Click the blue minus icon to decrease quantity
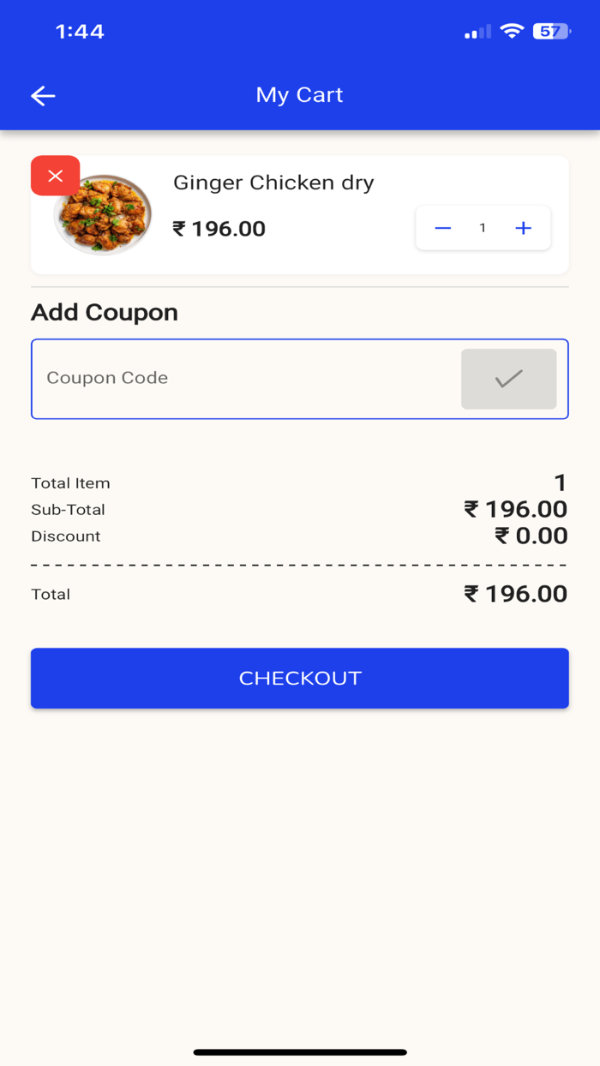This screenshot has width=600, height=1066. click(x=442, y=228)
